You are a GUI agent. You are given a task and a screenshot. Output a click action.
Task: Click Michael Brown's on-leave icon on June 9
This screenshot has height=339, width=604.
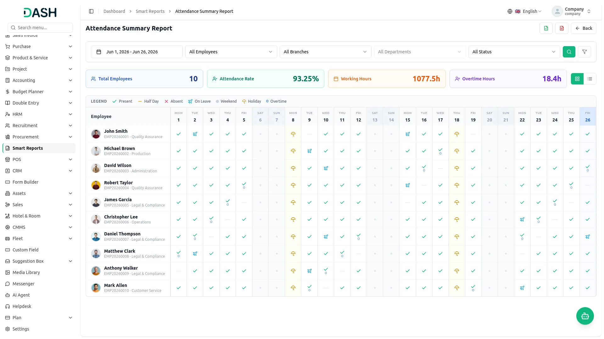click(x=310, y=151)
